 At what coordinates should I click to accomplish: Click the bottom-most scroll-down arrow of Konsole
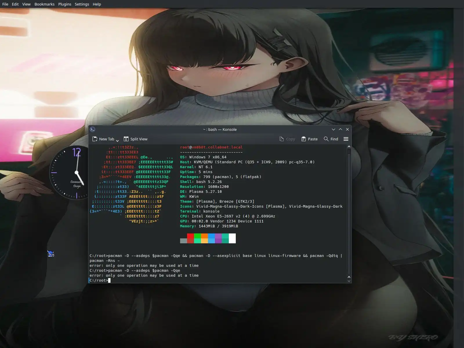click(349, 281)
